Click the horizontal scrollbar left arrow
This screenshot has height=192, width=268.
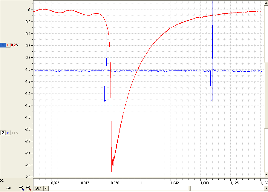46,188
